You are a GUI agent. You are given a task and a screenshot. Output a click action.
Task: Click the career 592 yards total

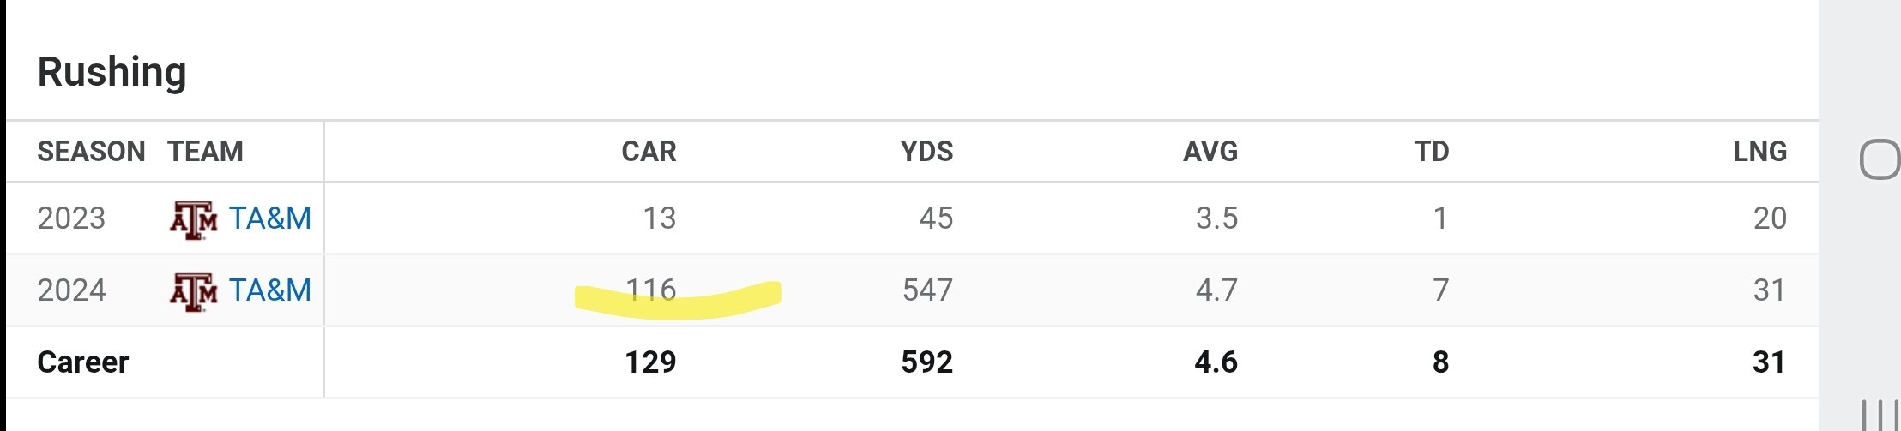pos(926,362)
